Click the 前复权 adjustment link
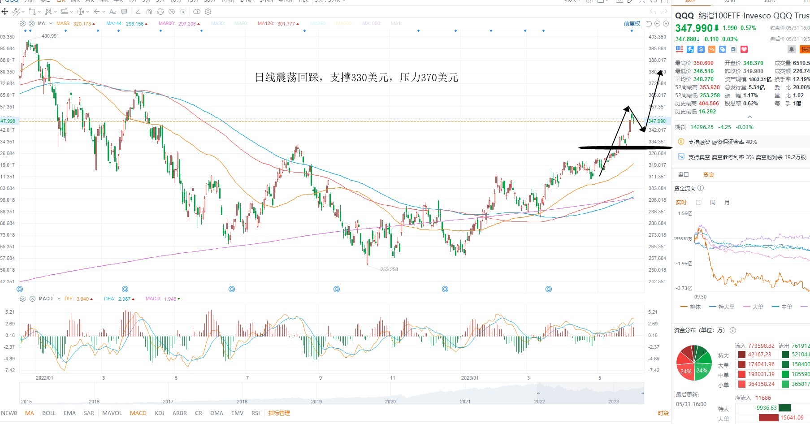 point(632,24)
